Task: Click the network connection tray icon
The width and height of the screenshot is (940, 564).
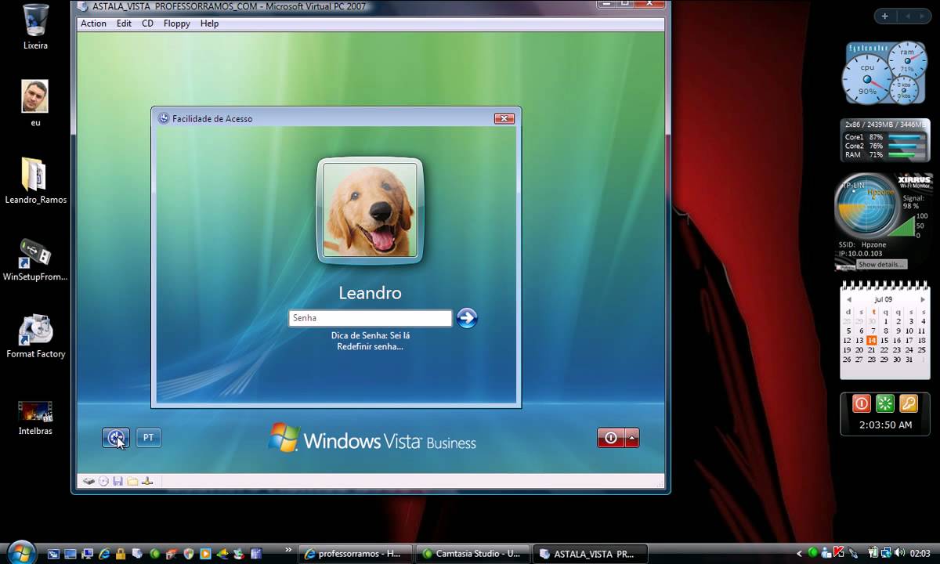Action: (x=886, y=553)
